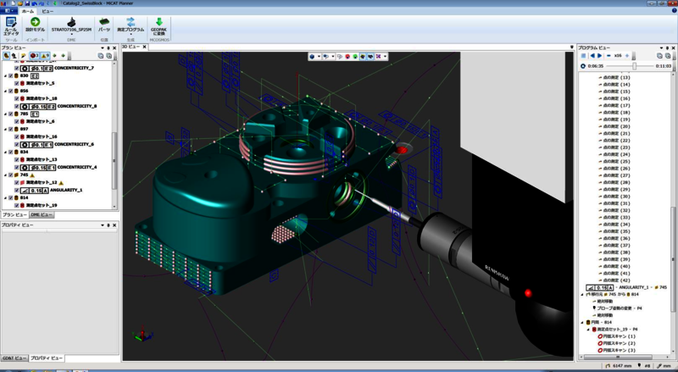Toggle checkbox for feature 785
The image size is (678, 372).
[11, 114]
